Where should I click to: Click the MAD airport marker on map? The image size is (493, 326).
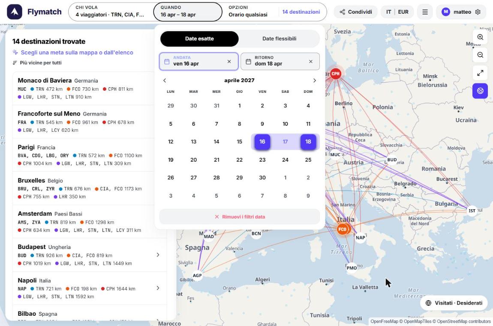209,236
